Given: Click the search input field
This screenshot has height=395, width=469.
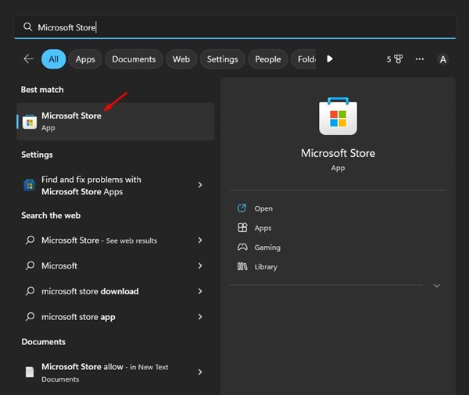Looking at the screenshot, I should 234,27.
